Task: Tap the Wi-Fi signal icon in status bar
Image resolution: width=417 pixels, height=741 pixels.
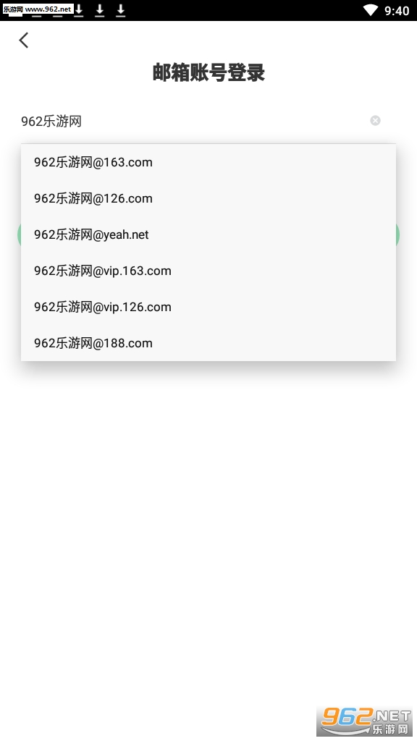Action: (x=371, y=10)
